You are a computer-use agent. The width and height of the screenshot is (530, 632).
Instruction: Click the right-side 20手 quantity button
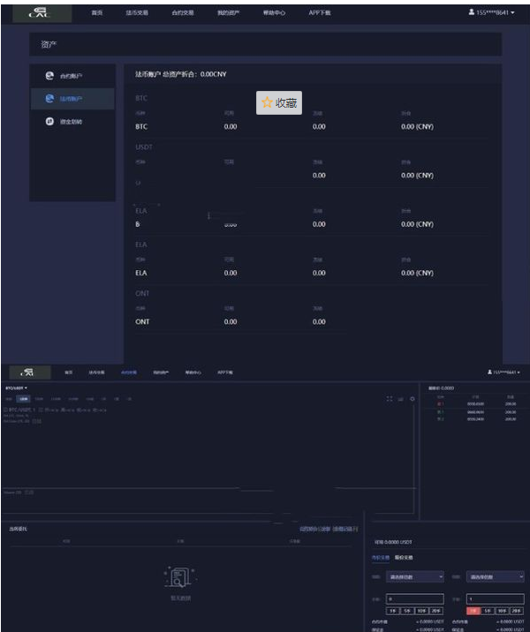(x=516, y=611)
